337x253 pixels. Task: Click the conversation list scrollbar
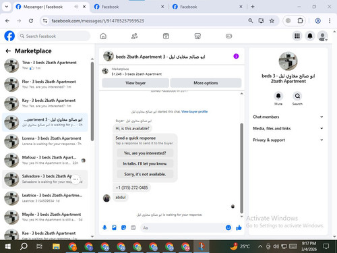tap(92, 101)
